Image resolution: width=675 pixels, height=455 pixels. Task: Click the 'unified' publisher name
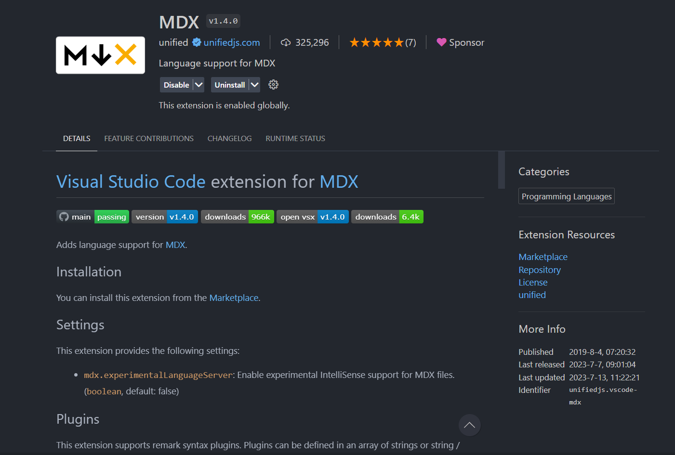click(x=173, y=42)
